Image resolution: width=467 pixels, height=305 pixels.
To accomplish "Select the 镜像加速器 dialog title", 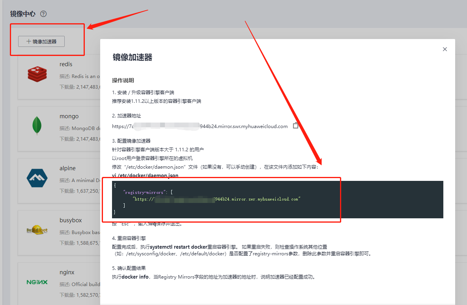I will coord(133,57).
